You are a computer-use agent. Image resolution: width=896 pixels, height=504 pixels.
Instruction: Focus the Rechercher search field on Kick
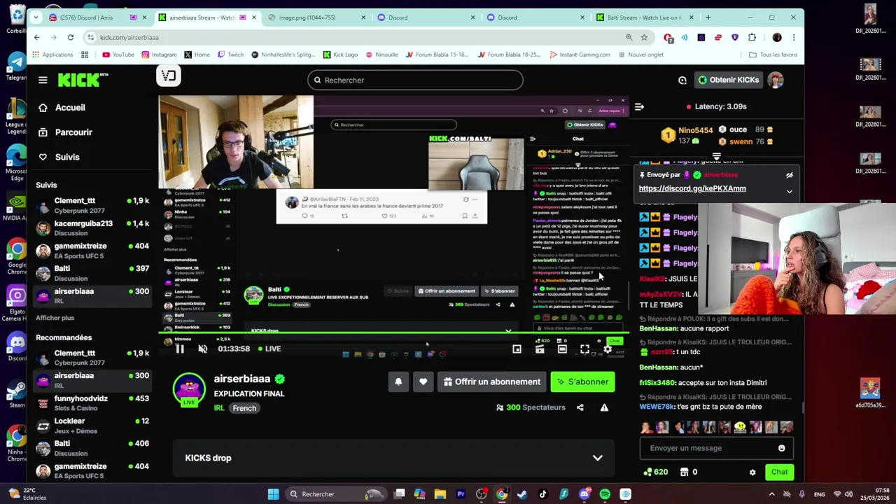415,80
